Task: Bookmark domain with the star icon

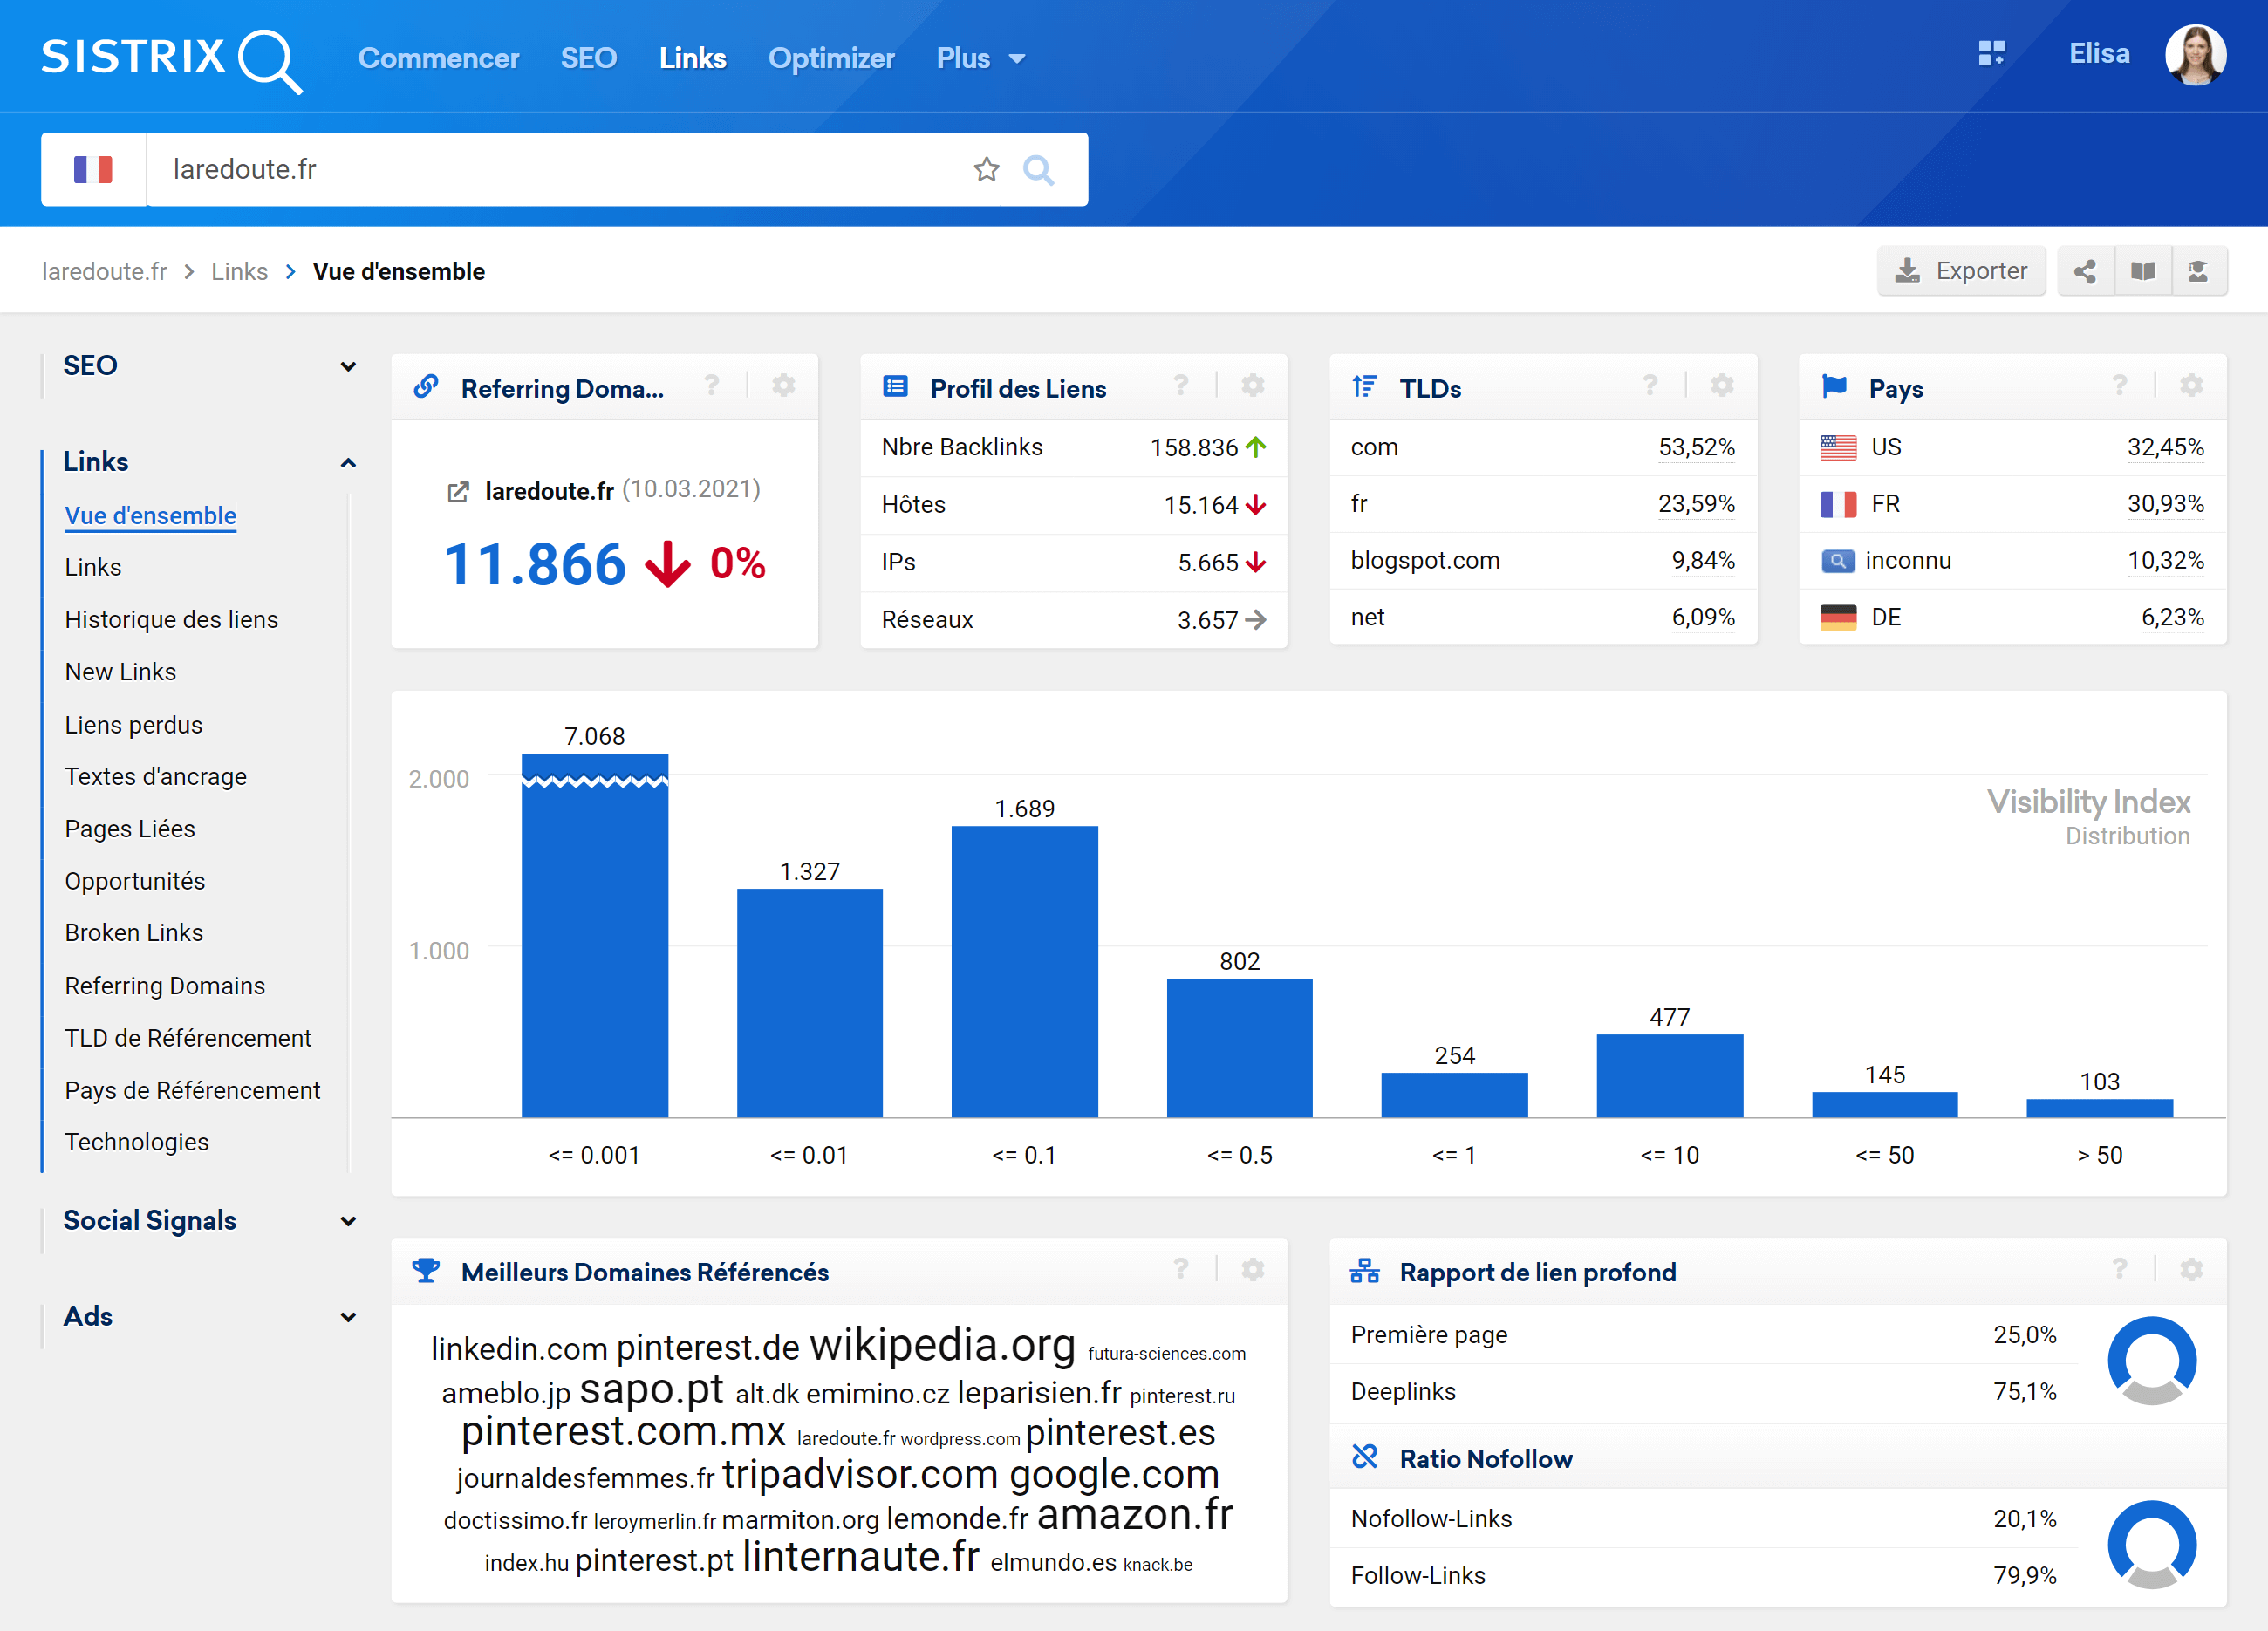Action: pos(986,170)
